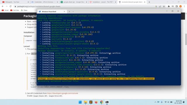Viewport: 187px width, 105px height.
Task: Click 'Generating optimized autoload files' line
Action: click(58, 81)
